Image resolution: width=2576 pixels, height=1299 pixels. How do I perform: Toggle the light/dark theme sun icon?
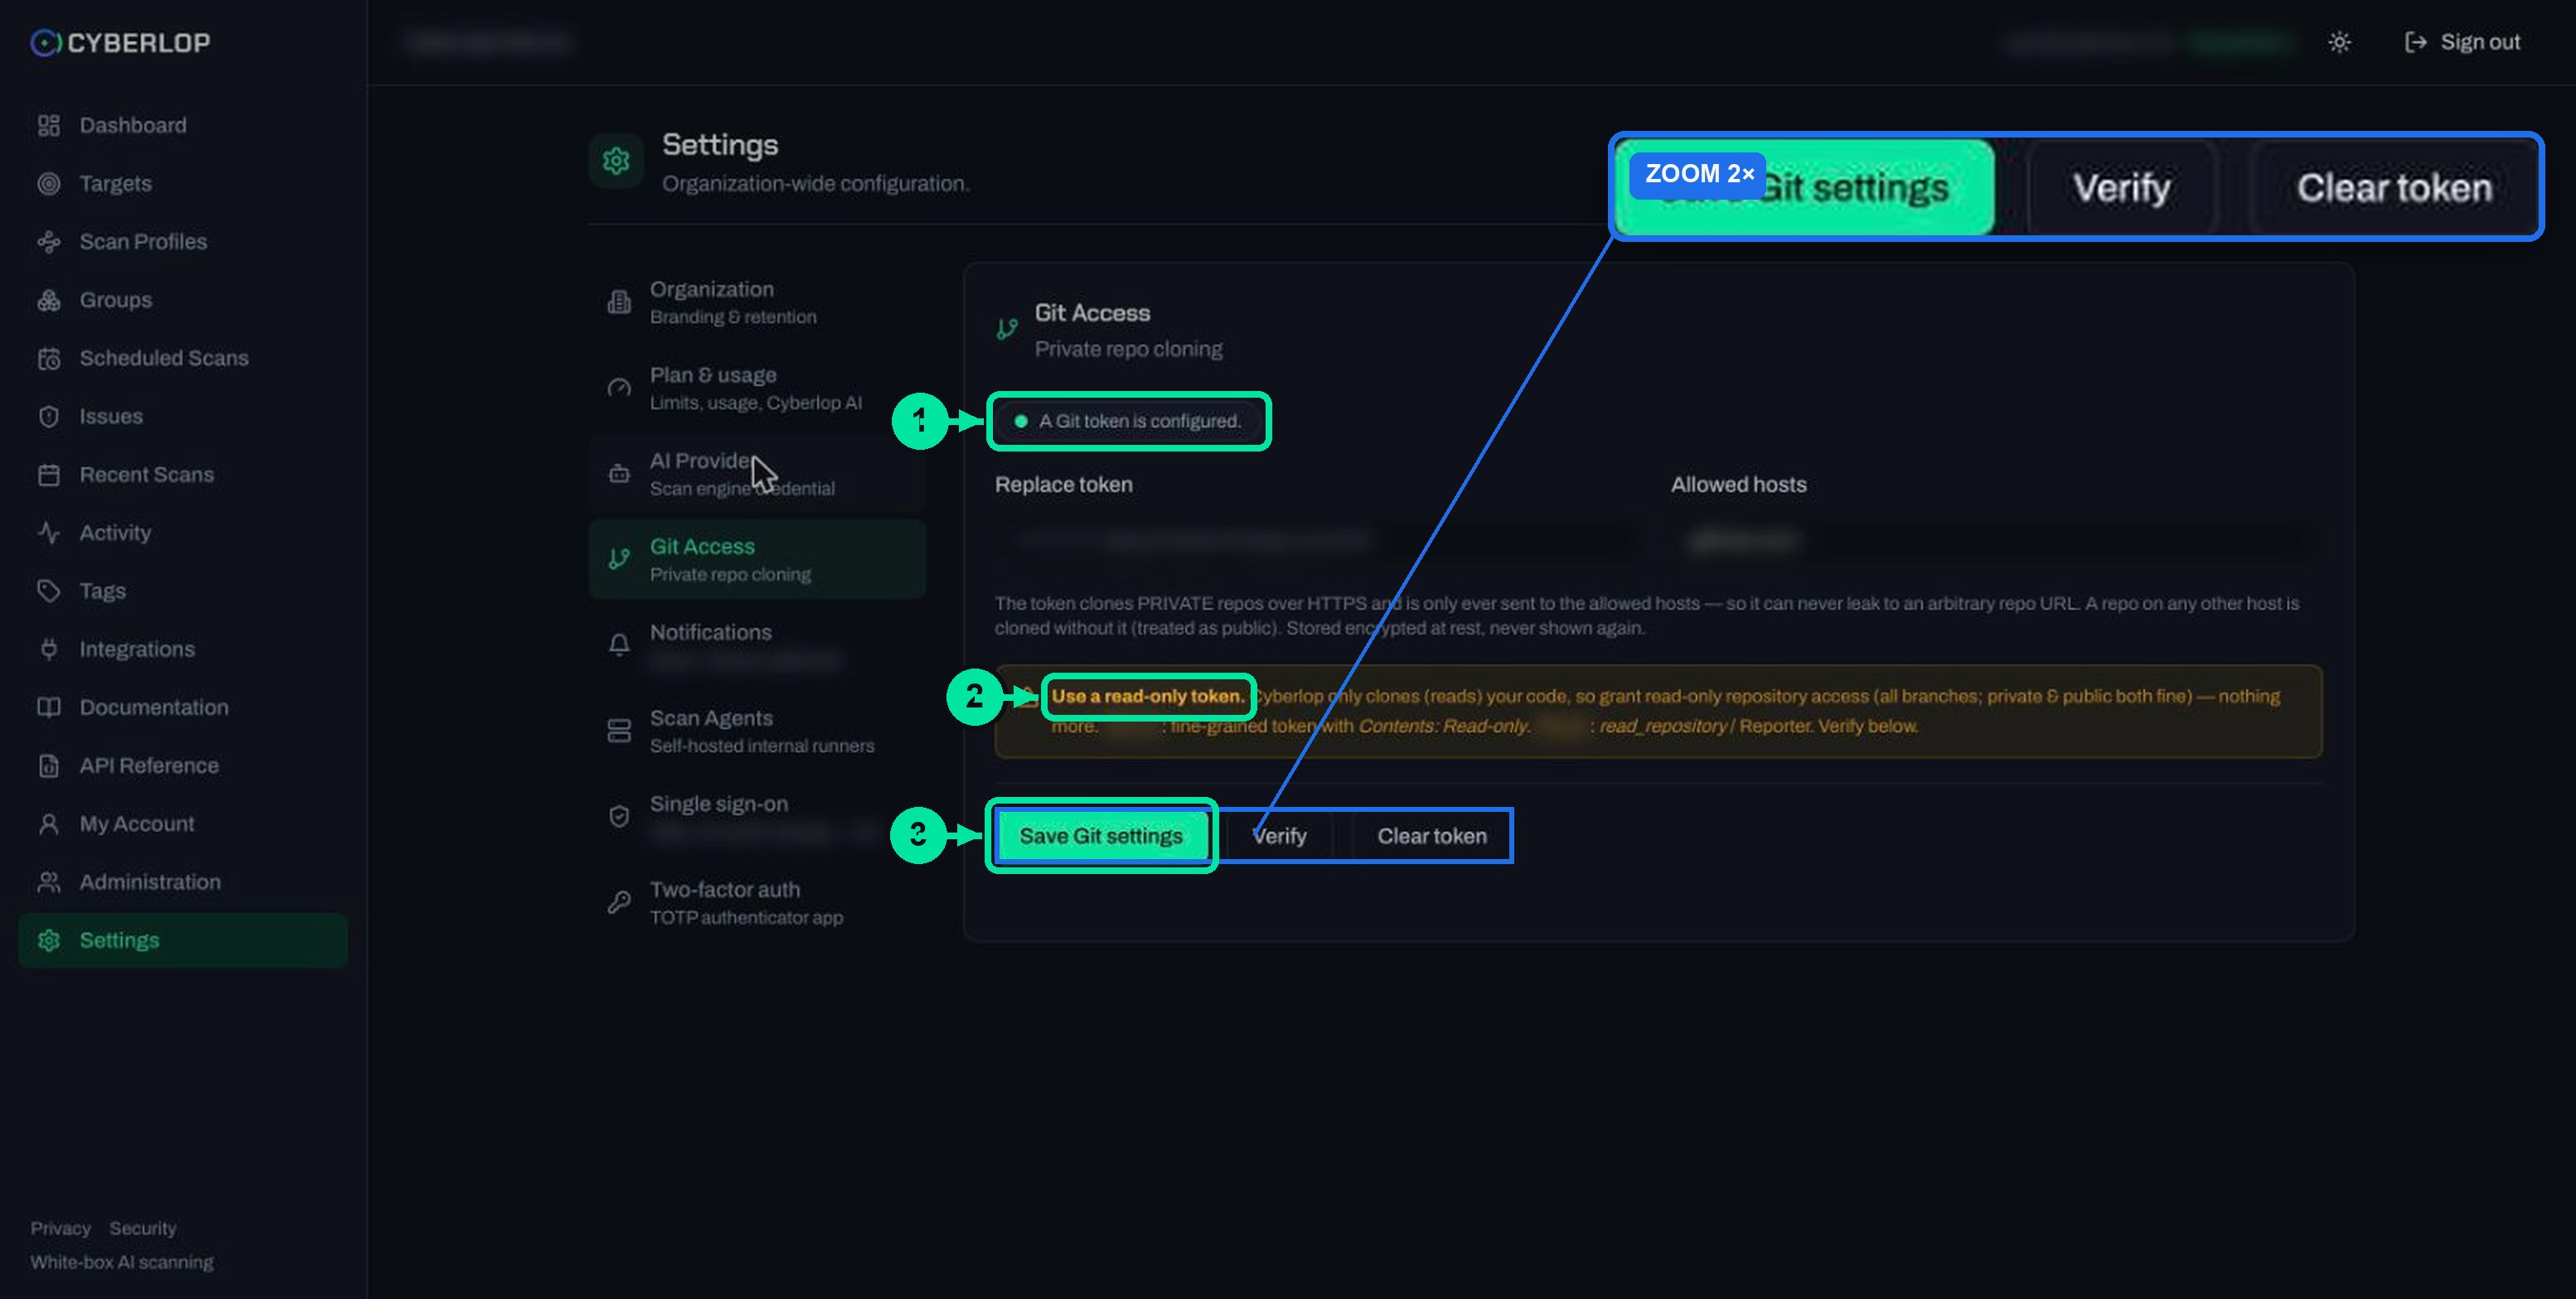(2339, 42)
